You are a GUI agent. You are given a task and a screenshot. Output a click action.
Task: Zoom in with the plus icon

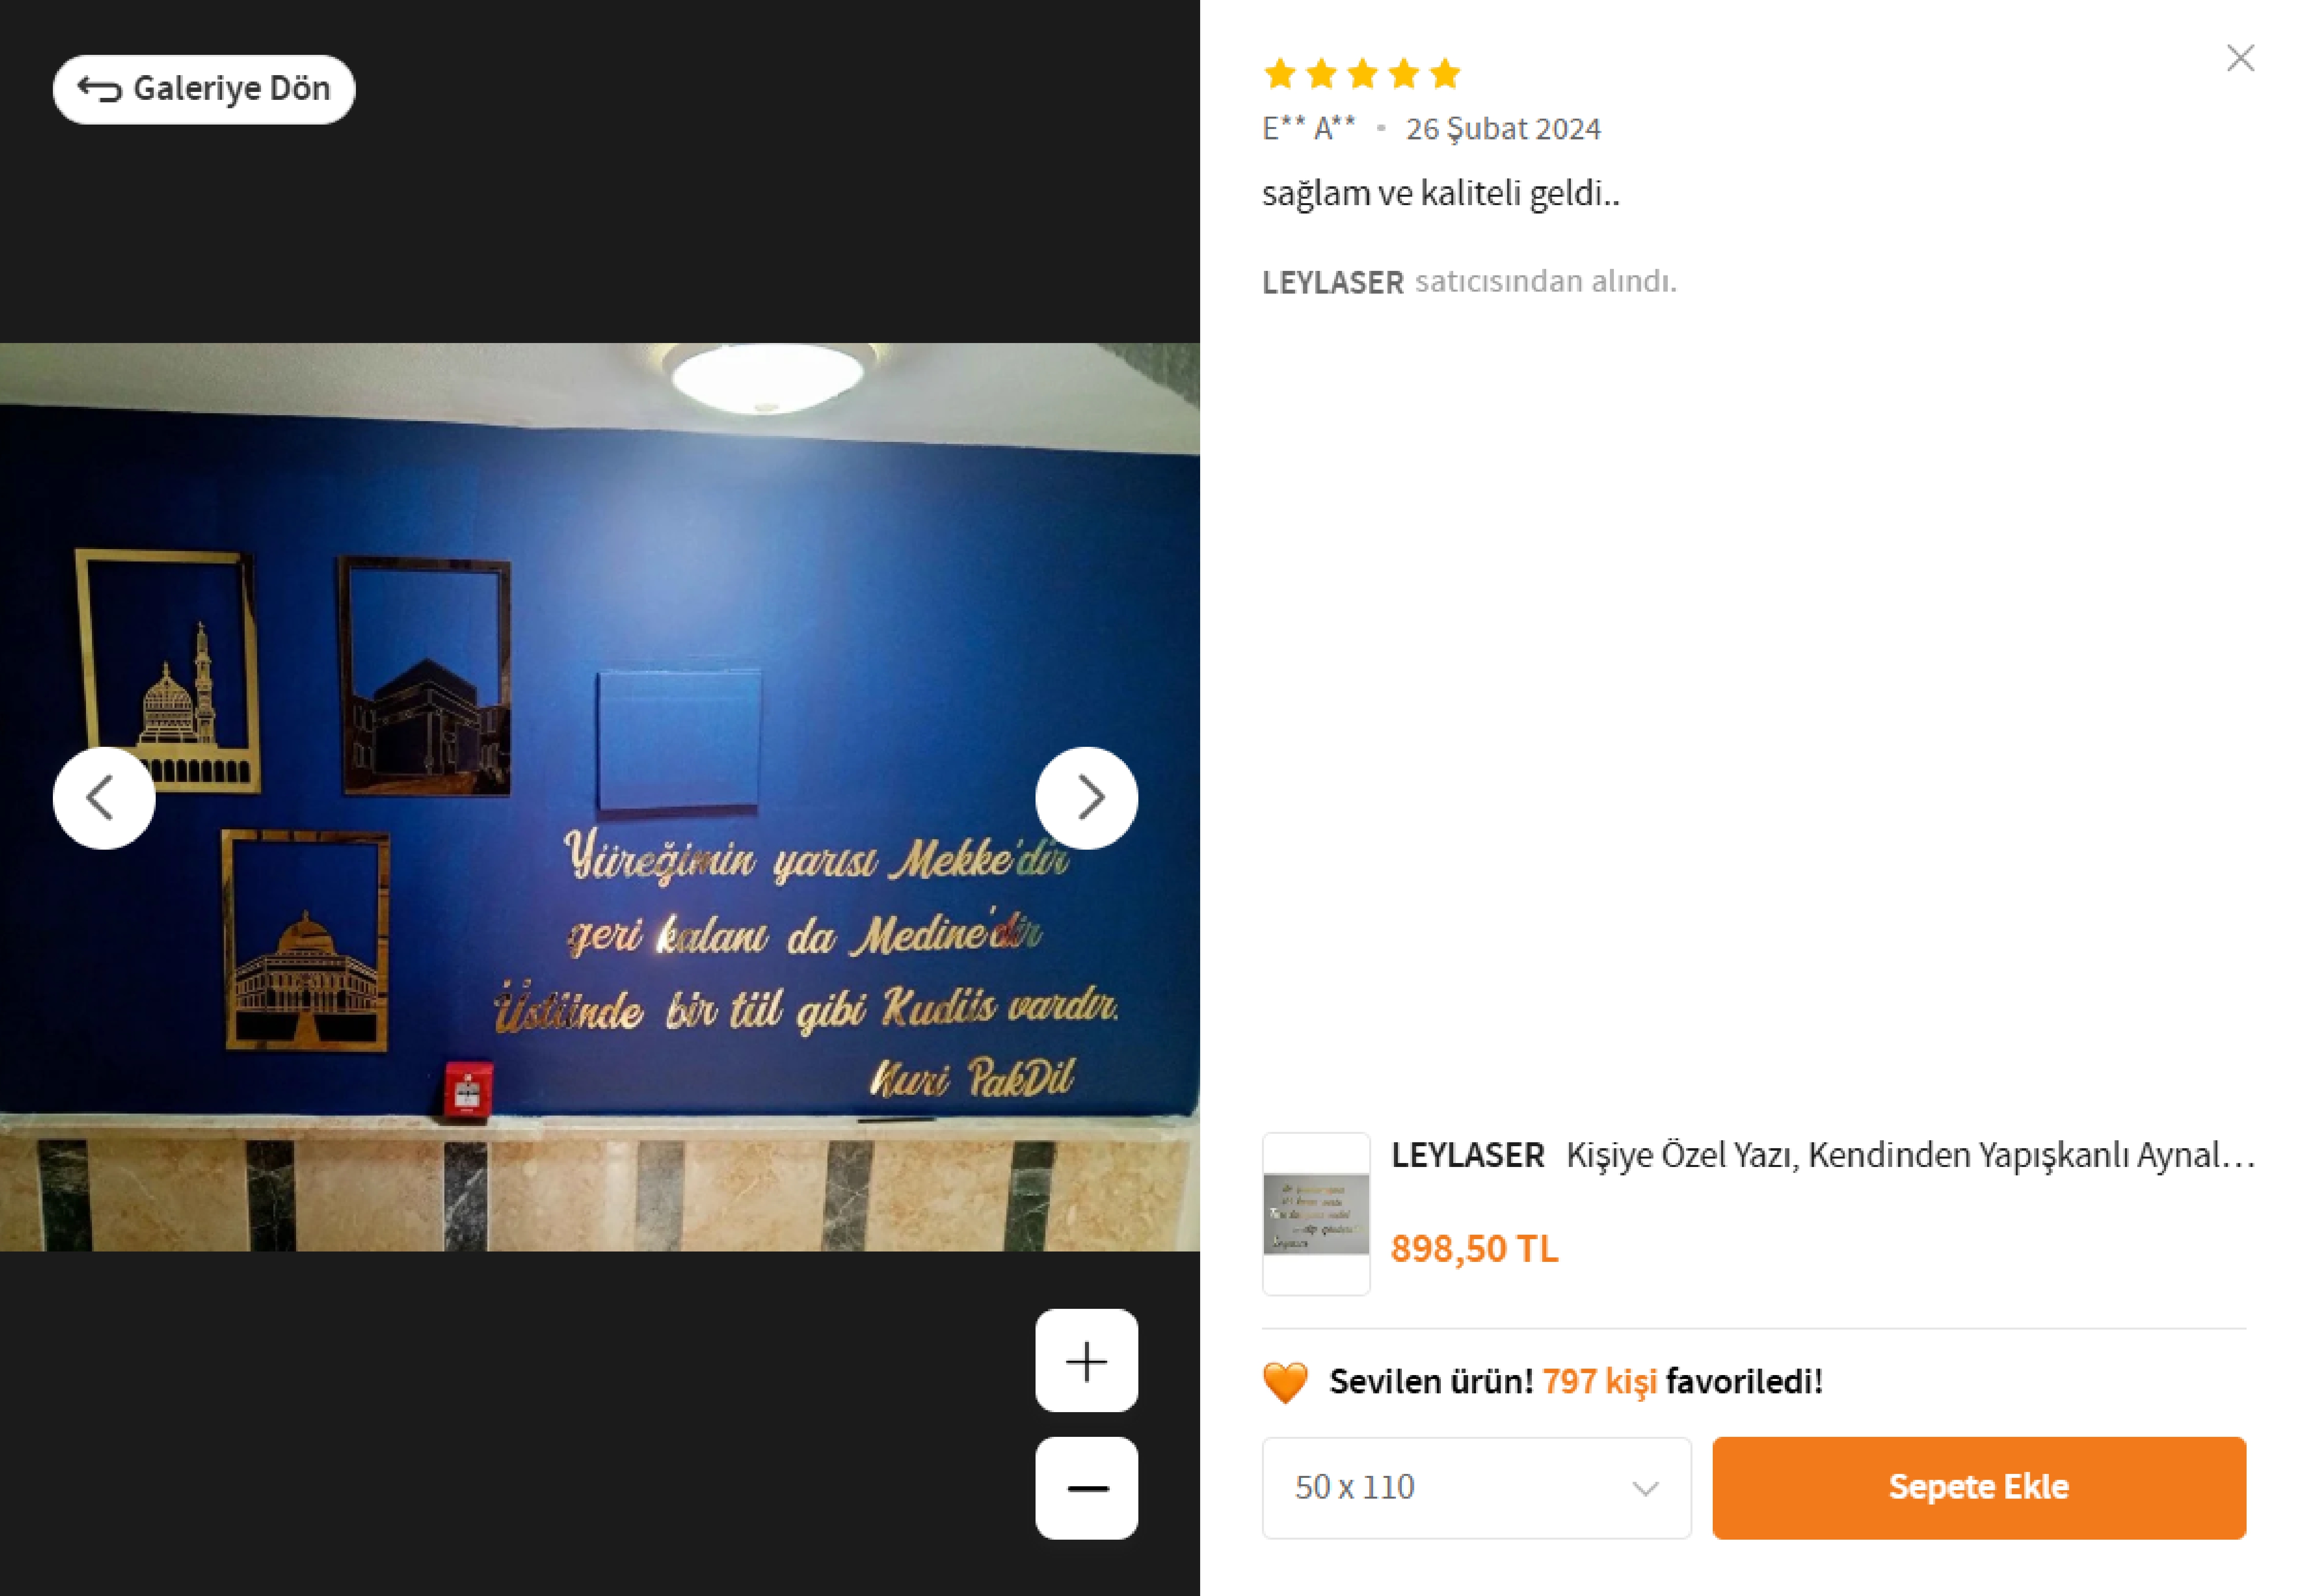pos(1086,1360)
